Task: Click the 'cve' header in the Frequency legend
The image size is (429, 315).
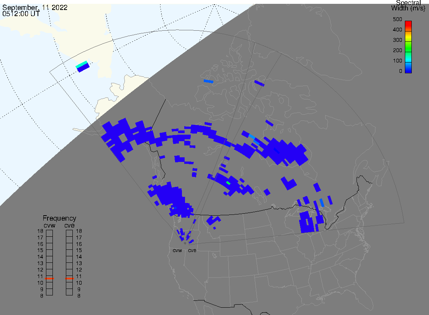Action: point(69,225)
